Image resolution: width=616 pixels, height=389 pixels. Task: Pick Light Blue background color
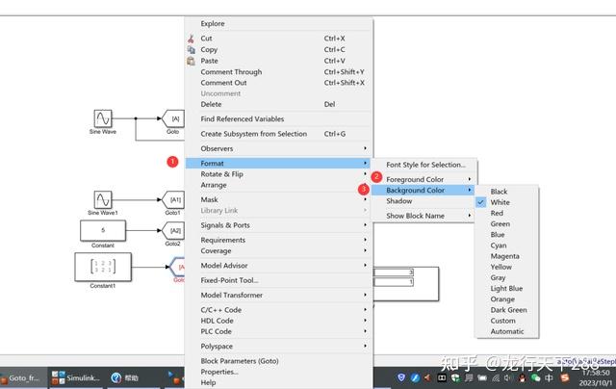coord(506,289)
